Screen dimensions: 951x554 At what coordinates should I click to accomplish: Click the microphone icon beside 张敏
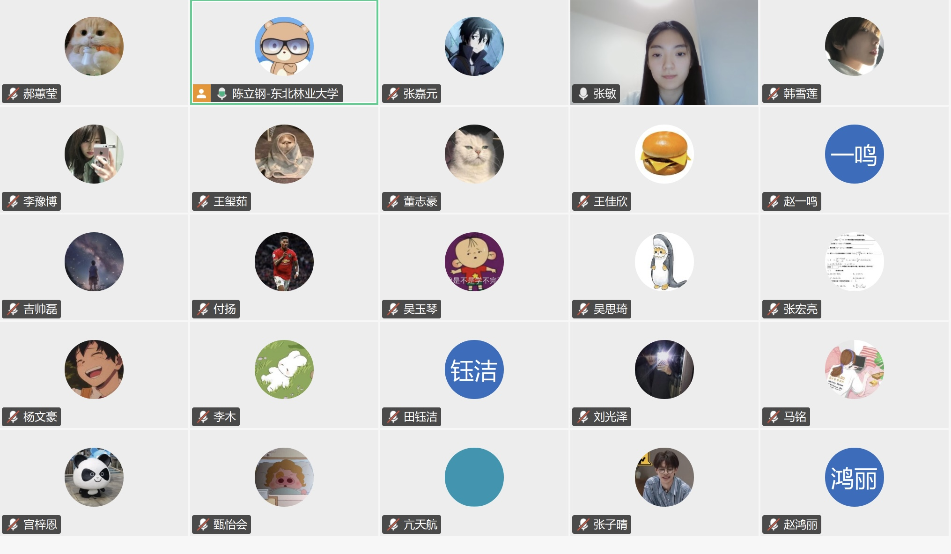pos(583,94)
